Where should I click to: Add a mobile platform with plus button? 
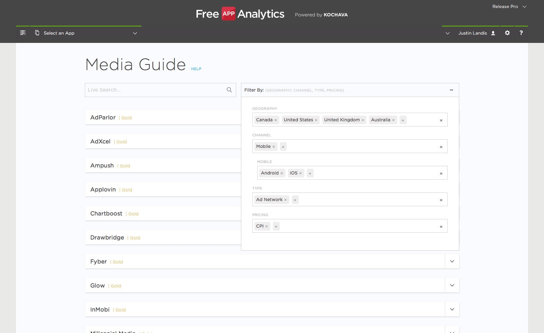(310, 173)
